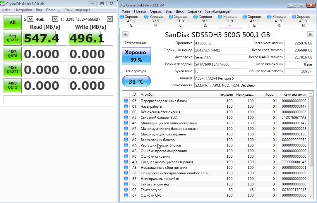Select drive E: status icon
317x203 pixels.
coord(245,17)
